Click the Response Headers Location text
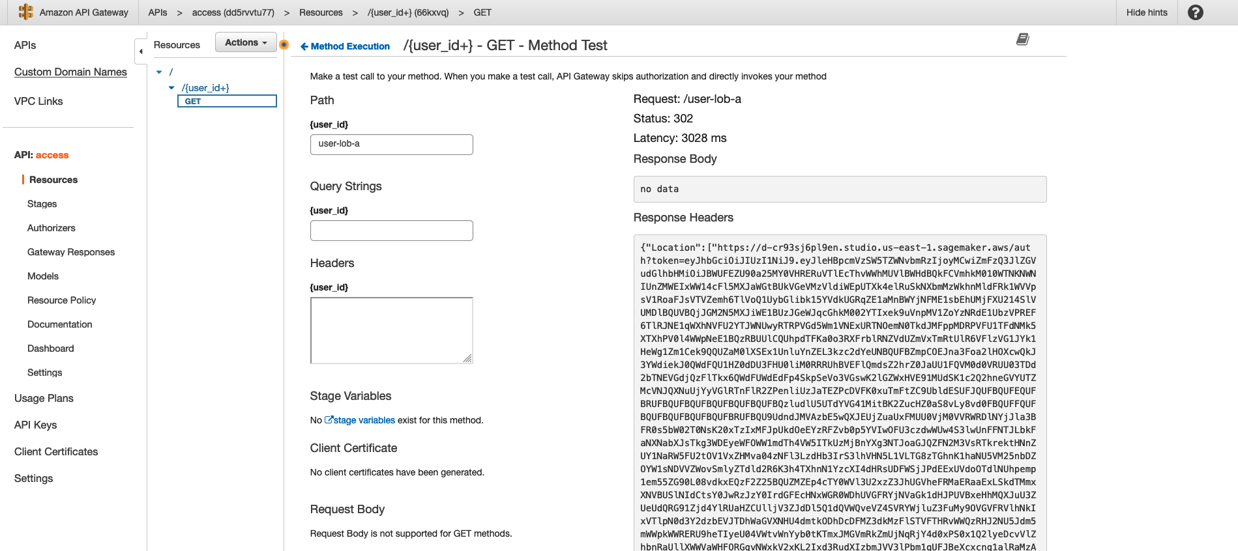This screenshot has width=1238, height=551. click(x=840, y=397)
